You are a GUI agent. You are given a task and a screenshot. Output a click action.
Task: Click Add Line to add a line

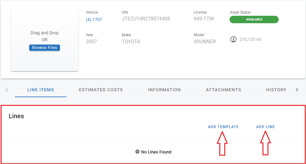pyautogui.click(x=265, y=127)
